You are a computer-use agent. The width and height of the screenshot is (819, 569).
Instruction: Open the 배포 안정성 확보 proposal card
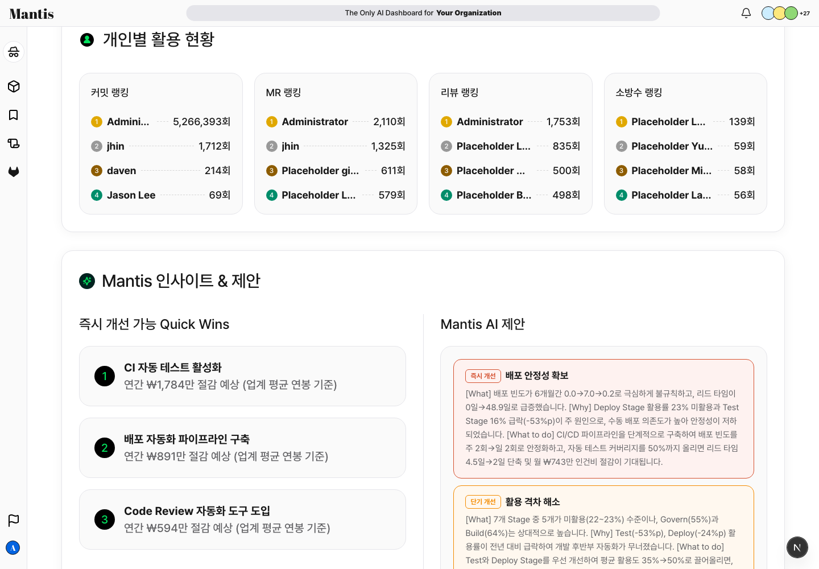603,419
